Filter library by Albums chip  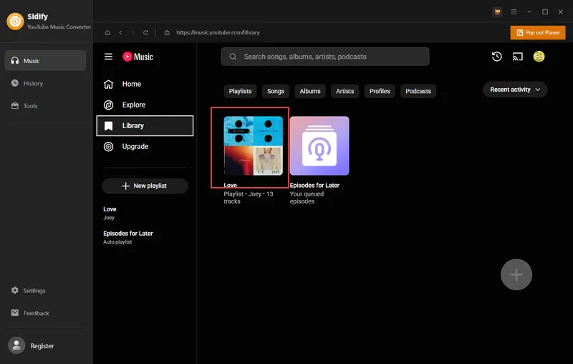pyautogui.click(x=310, y=91)
